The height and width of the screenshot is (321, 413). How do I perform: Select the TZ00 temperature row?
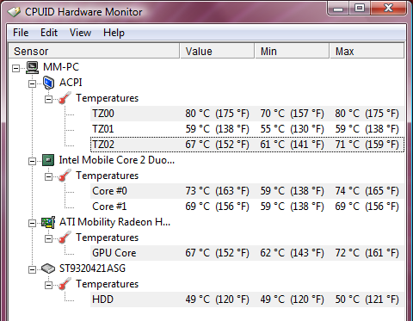[247, 114]
